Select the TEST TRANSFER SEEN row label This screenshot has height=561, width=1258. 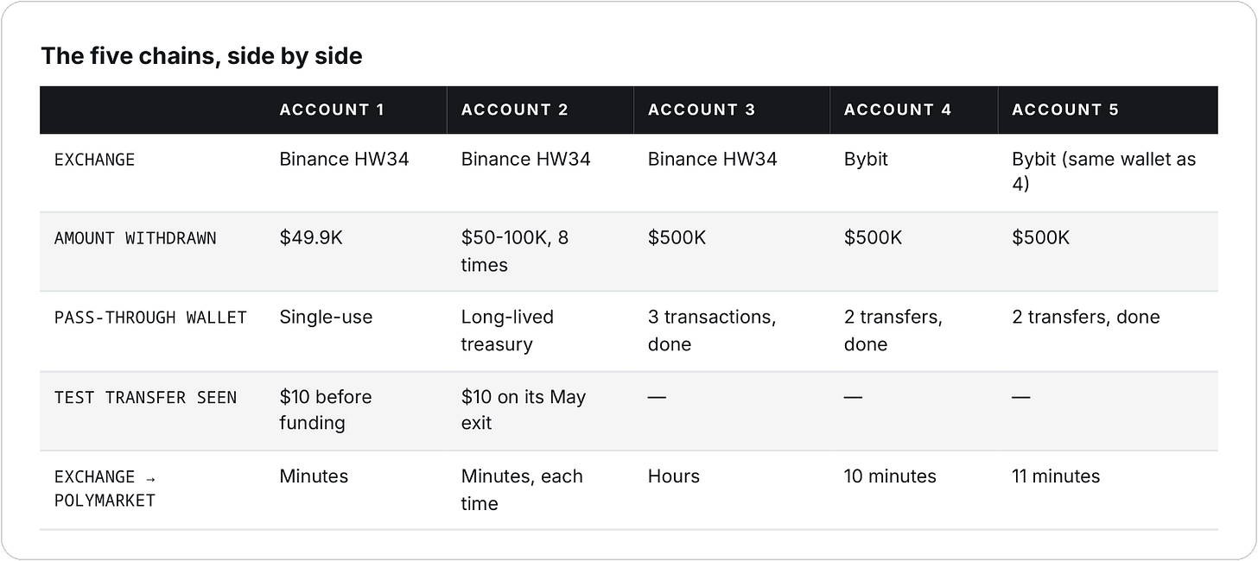(145, 397)
